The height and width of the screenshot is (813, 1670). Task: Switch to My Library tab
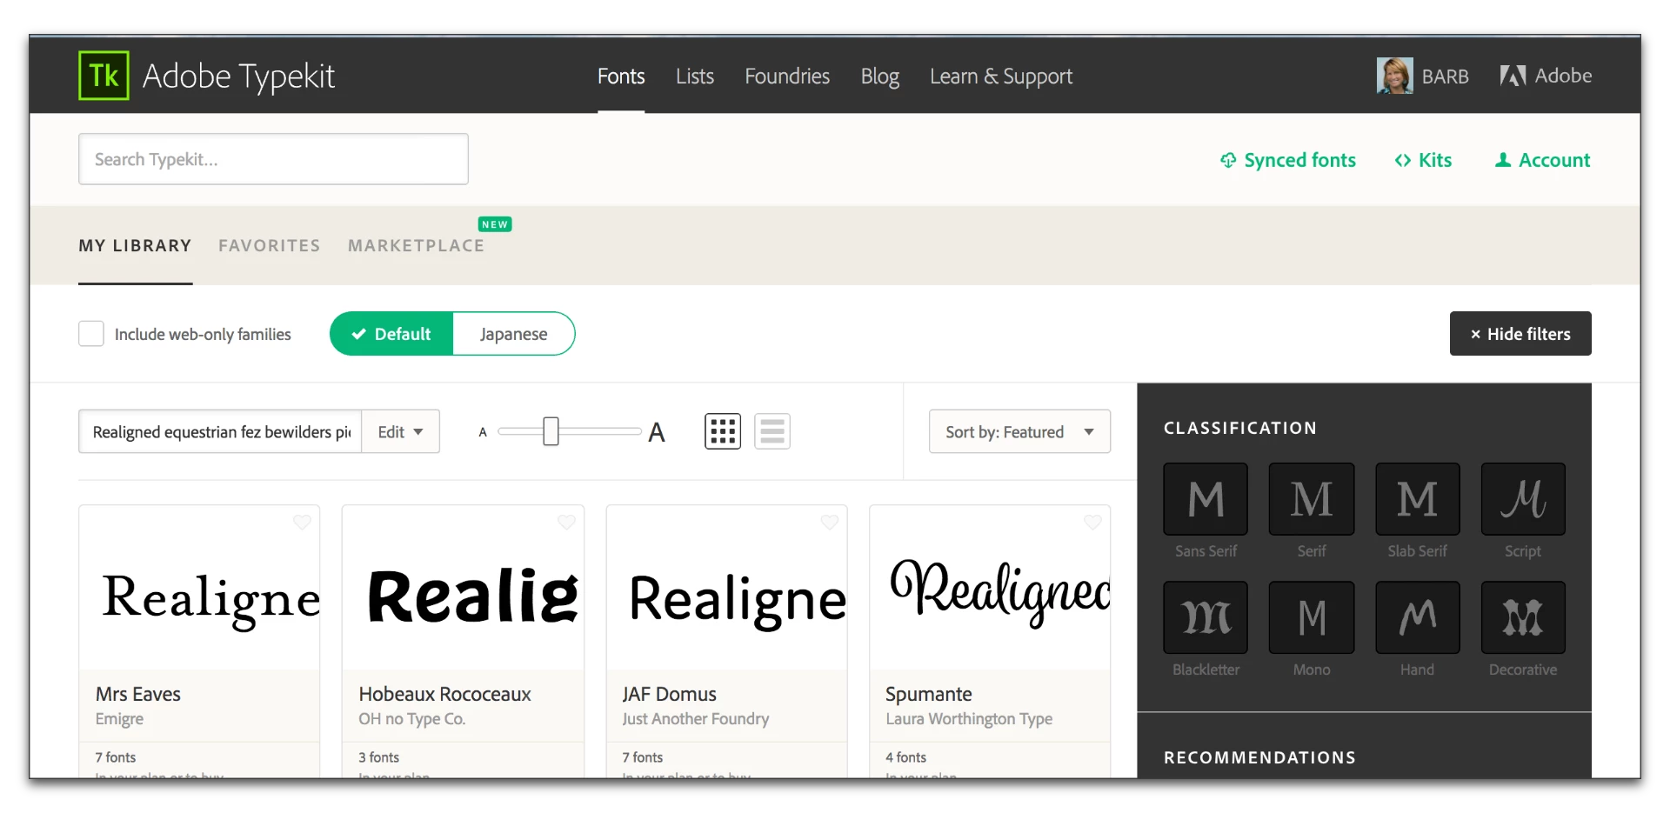click(135, 246)
